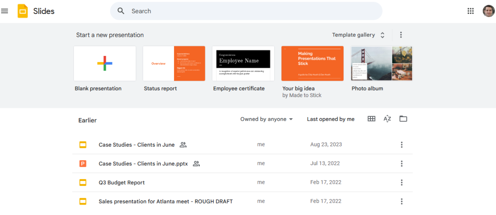Open the account profile picture
Viewport: 496px width, 215px height.
click(x=488, y=11)
